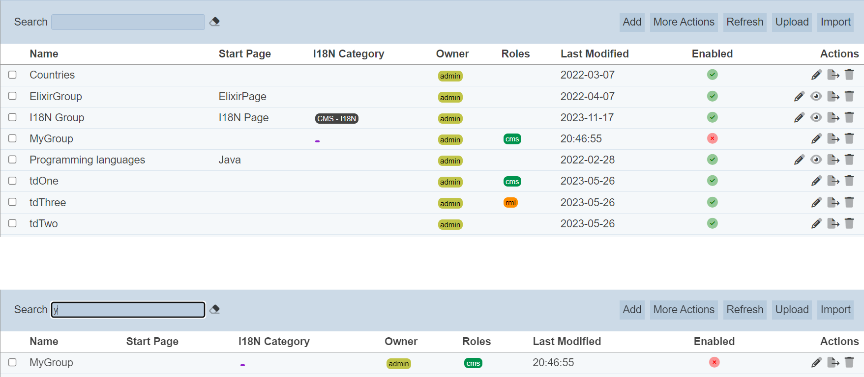
Task: Select the tdOne row checkbox
Action: 13,181
